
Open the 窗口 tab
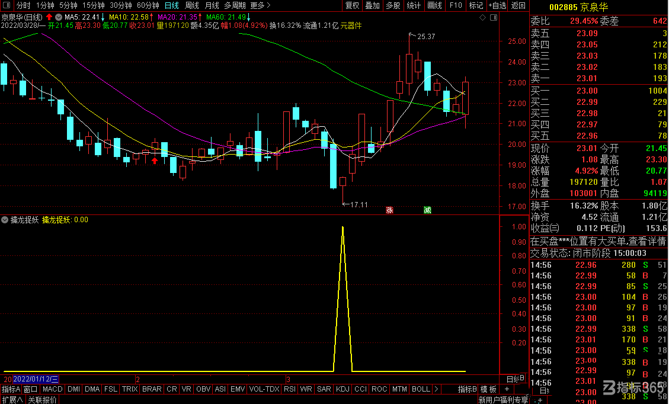tap(31, 389)
